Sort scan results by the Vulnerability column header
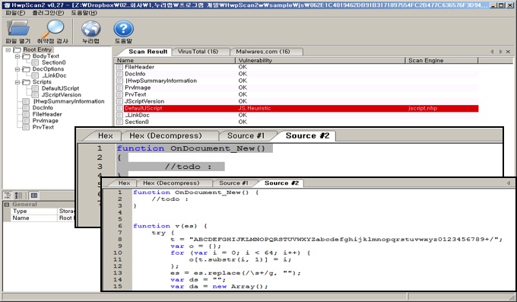 pos(321,60)
